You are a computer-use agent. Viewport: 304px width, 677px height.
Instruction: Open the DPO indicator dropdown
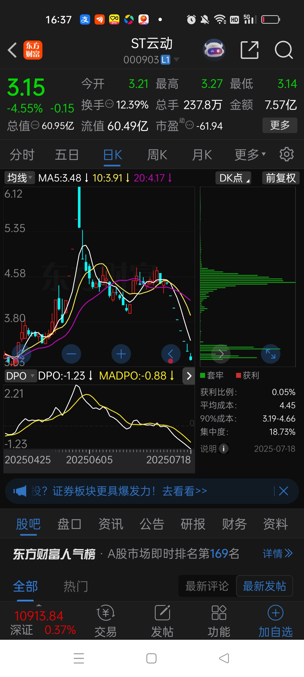click(x=21, y=376)
